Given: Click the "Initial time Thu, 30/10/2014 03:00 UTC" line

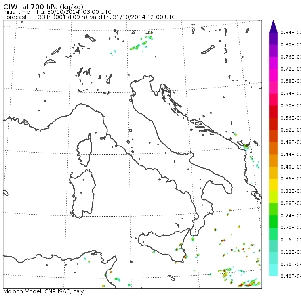Looking at the screenshot, I should pyautogui.click(x=57, y=12).
